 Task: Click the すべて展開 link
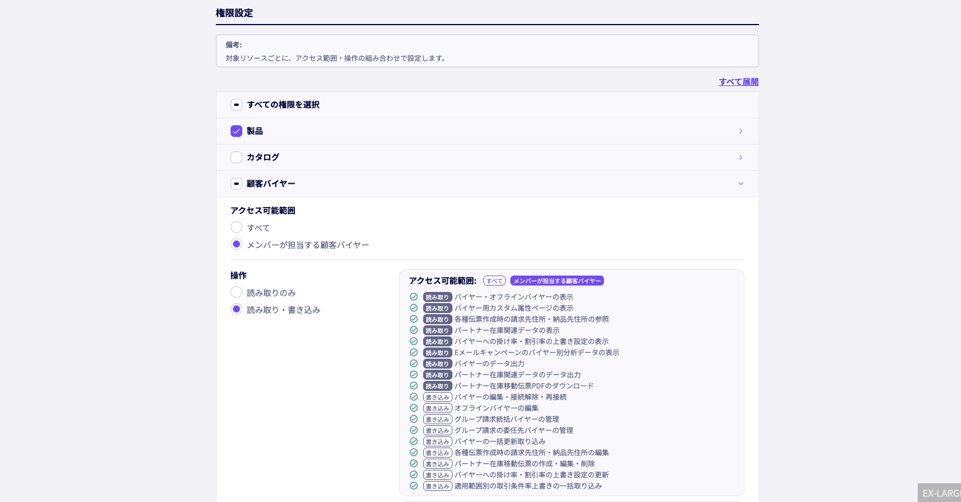tap(739, 82)
